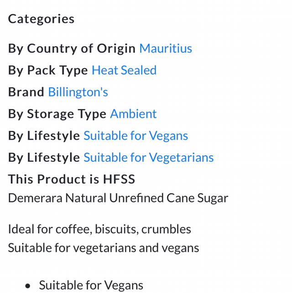The height and width of the screenshot is (293, 292).
Task: Click the Heat Sealed pack type link
Action: [x=124, y=70]
